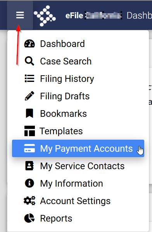The height and width of the screenshot is (232, 152).
Task: Open My Payment Accounts menu item
Action: [x=78, y=149]
